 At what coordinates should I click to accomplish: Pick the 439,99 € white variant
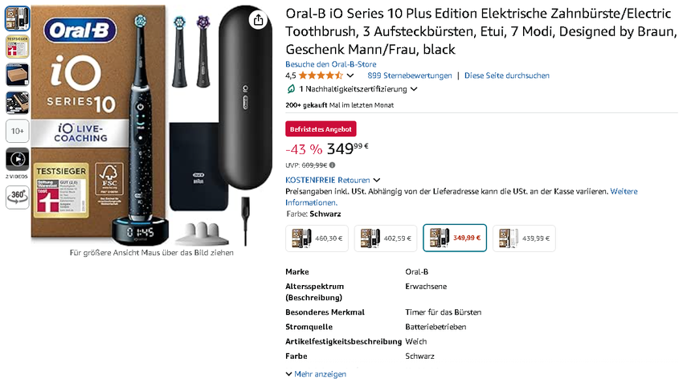524,238
